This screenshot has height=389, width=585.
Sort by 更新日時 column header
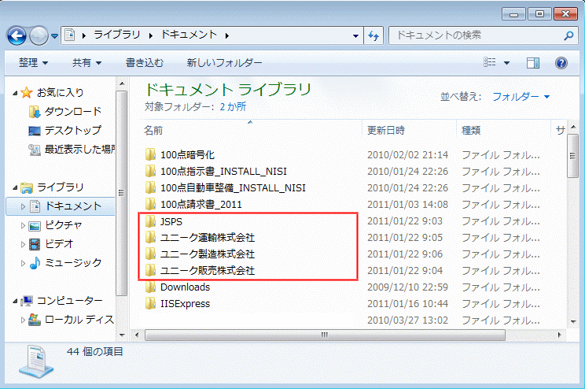(x=385, y=129)
